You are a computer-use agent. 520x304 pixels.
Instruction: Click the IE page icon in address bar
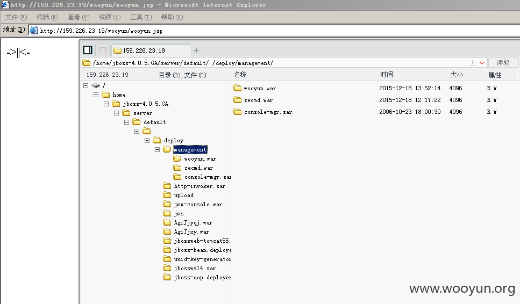33,31
